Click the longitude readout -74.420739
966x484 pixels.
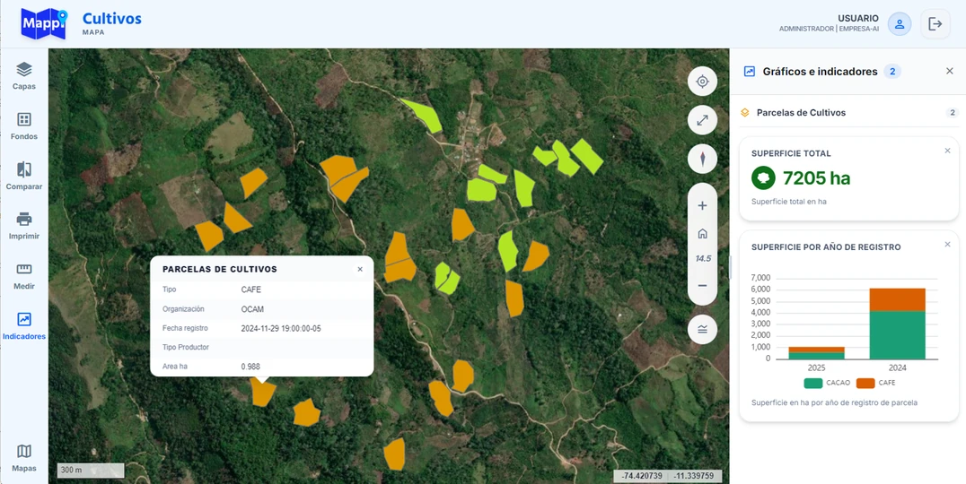(x=641, y=476)
